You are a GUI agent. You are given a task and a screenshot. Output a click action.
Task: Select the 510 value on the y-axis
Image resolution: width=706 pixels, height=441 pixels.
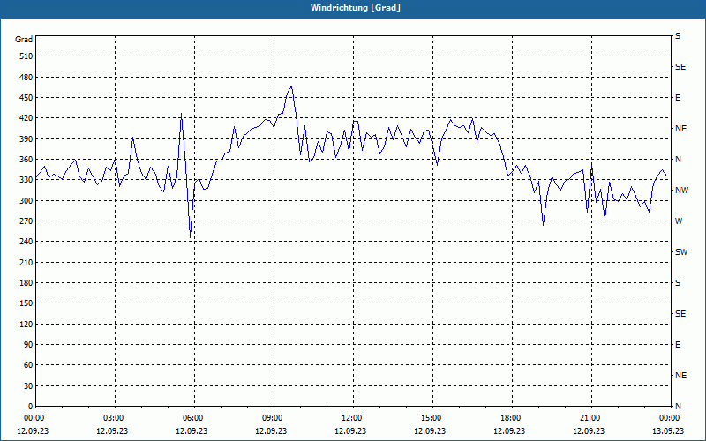point(26,56)
